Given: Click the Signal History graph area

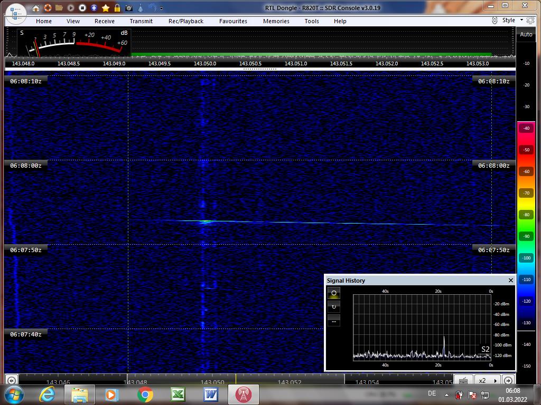Looking at the screenshot, I should tap(422, 327).
